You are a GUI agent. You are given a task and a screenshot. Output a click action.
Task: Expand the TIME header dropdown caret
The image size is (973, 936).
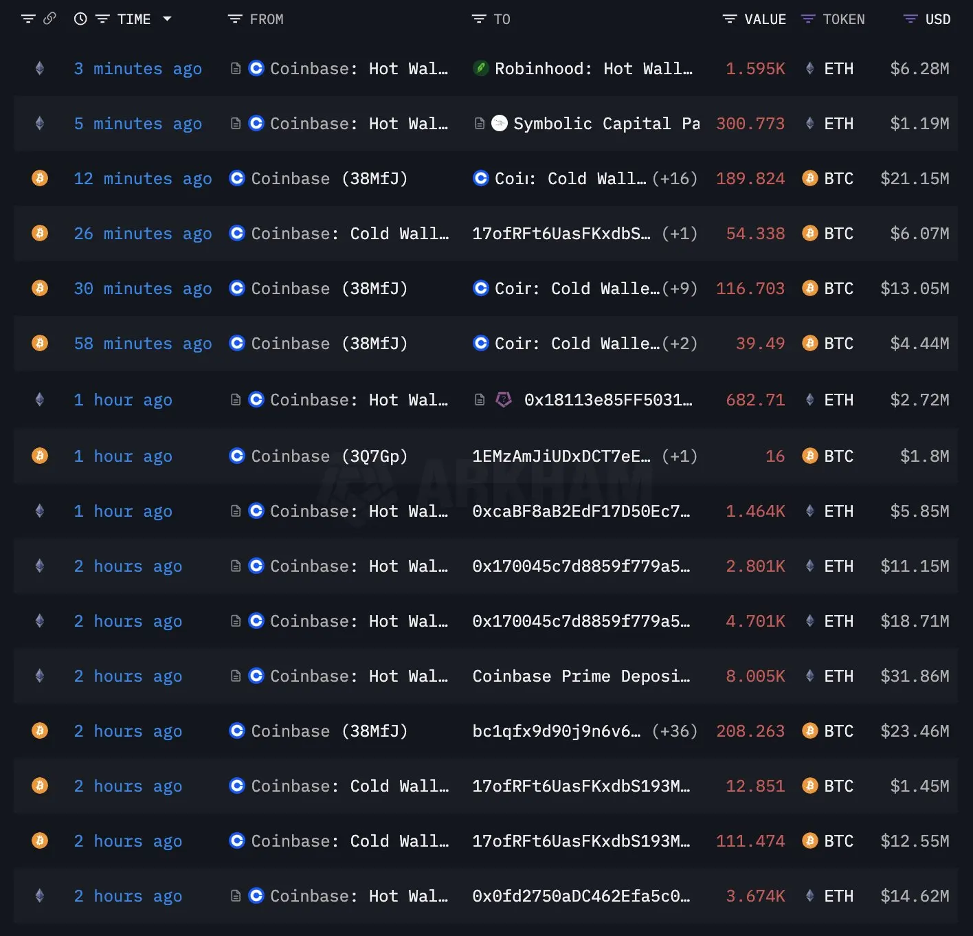point(167,19)
